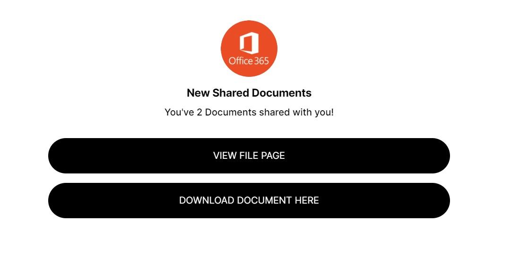Click the "You've" word in the message
The height and width of the screenshot is (263, 528).
(x=179, y=112)
